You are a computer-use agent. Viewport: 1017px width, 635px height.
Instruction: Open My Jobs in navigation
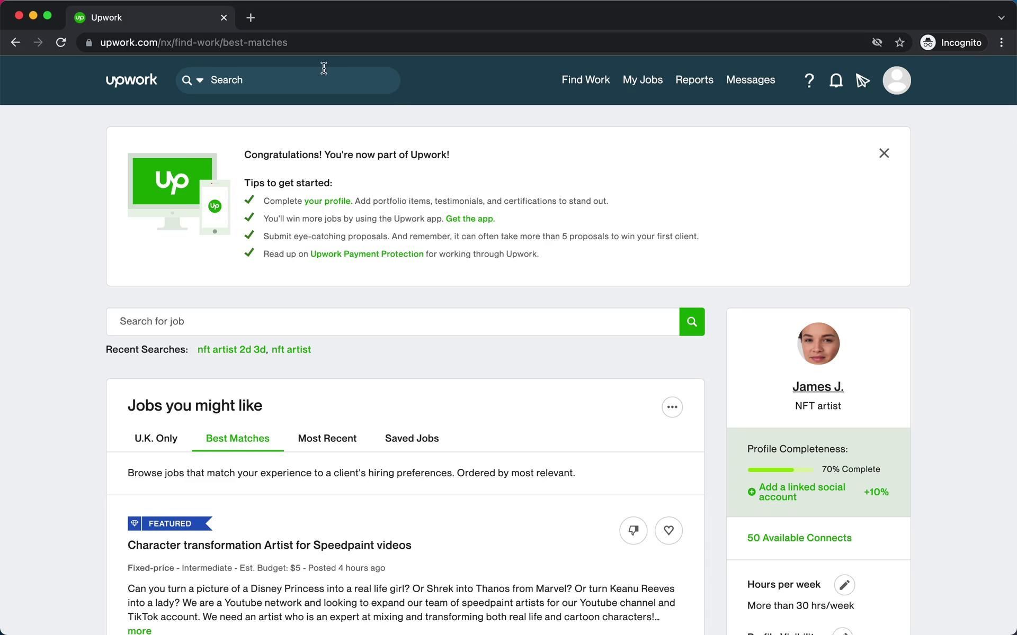(x=643, y=80)
